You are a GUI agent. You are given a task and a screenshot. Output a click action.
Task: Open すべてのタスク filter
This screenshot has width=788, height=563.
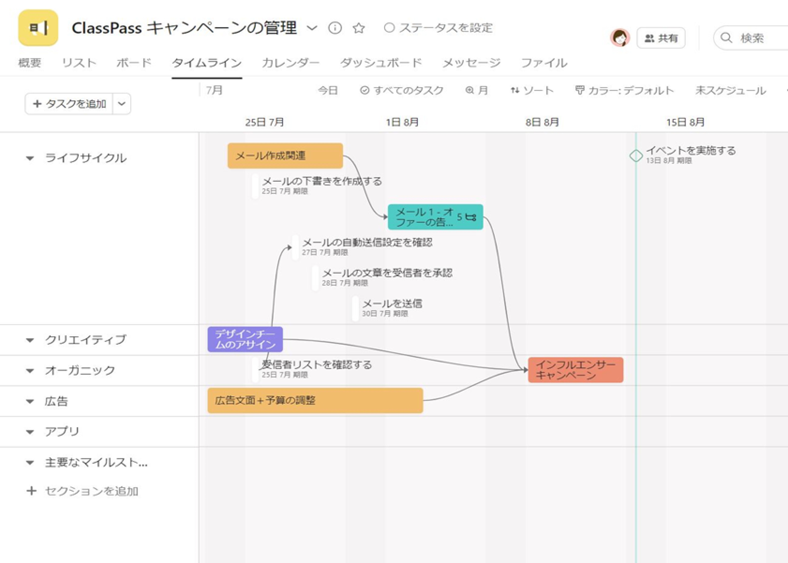(402, 91)
